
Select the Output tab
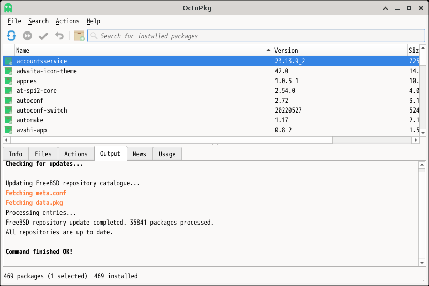(x=110, y=153)
